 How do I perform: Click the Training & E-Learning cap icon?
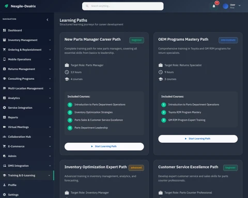pyautogui.click(x=5, y=175)
